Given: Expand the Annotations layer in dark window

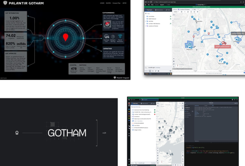Looking at the screenshot, I should pyautogui.click(x=131, y=117).
